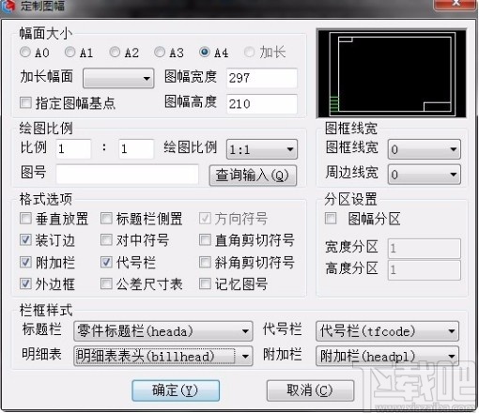
Task: Enable the 公差尺寸表 checkbox
Action: click(106, 283)
